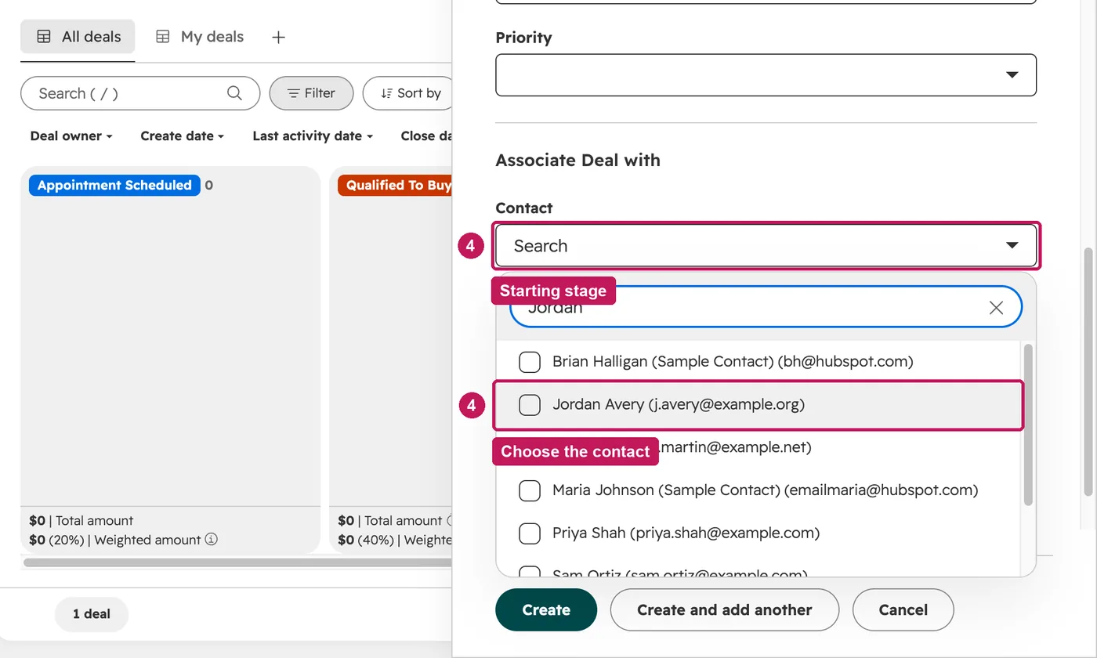Tick the Priya Shah contact checkbox

[530, 533]
